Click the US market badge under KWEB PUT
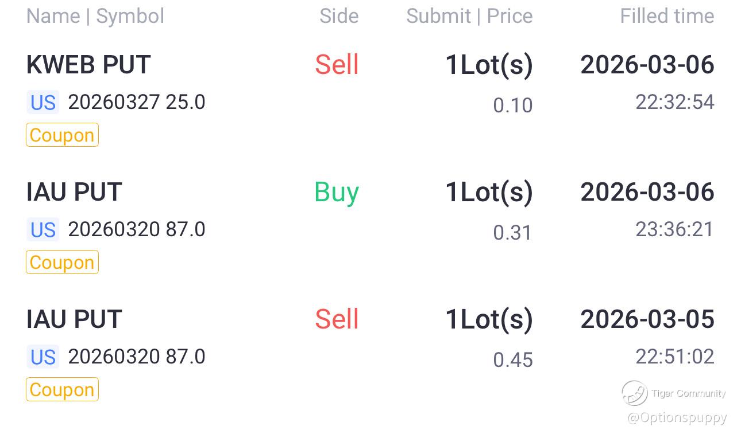 (43, 103)
